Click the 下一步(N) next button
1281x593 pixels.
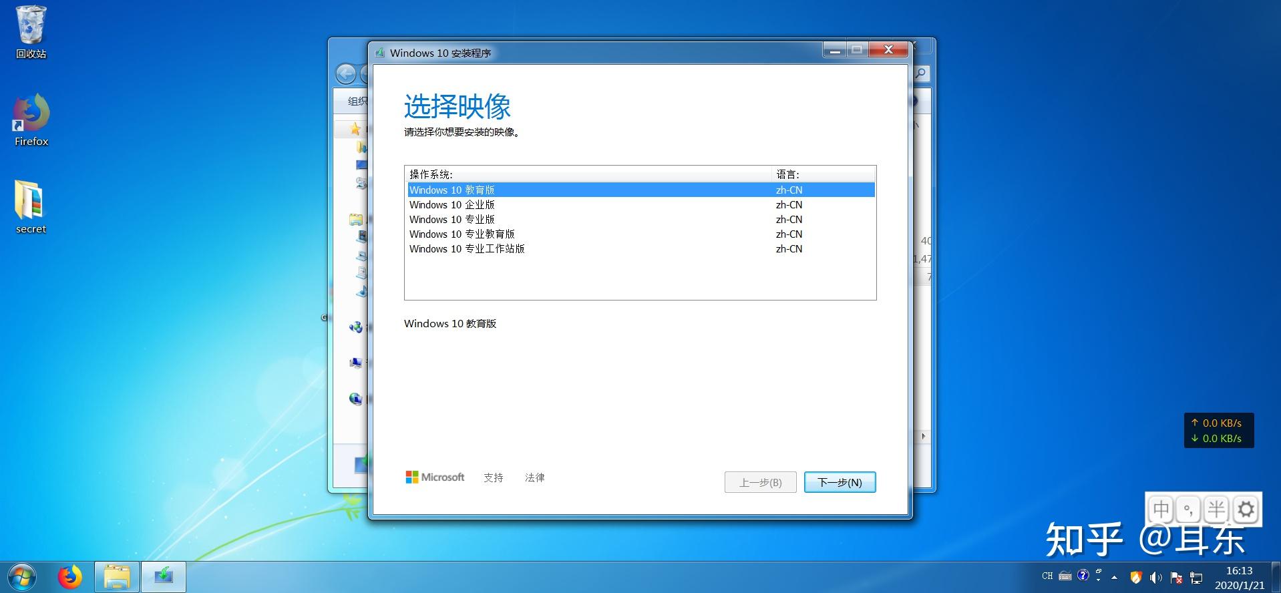click(840, 482)
